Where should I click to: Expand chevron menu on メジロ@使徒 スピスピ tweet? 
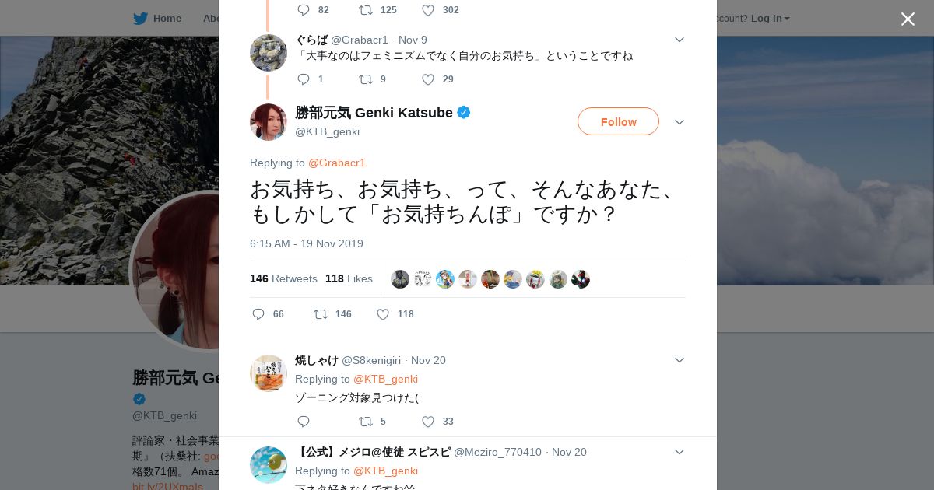(679, 452)
